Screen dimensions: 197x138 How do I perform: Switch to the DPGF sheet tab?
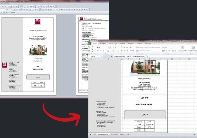[94, 135]
